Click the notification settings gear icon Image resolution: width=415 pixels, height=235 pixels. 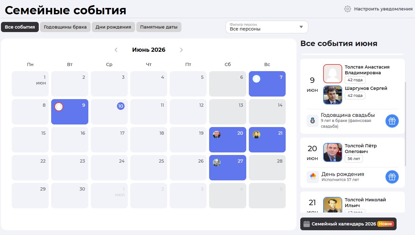[348, 9]
